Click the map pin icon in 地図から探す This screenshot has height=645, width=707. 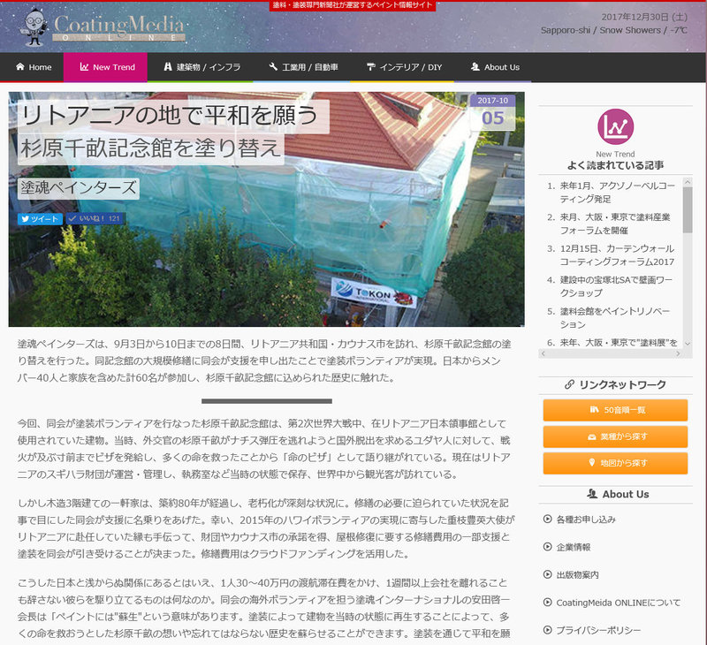592,462
